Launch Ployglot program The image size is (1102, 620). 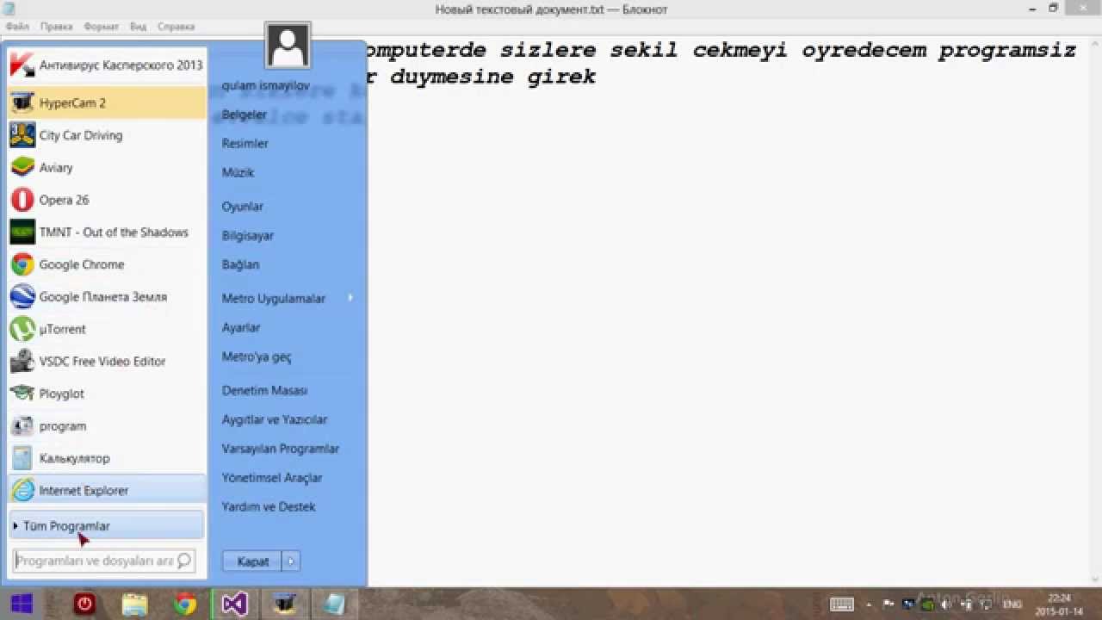pos(107,394)
